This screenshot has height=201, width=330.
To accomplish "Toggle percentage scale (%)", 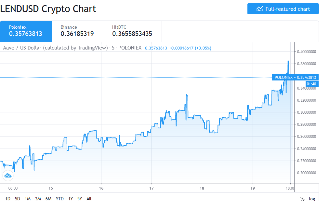I will [x=302, y=199].
